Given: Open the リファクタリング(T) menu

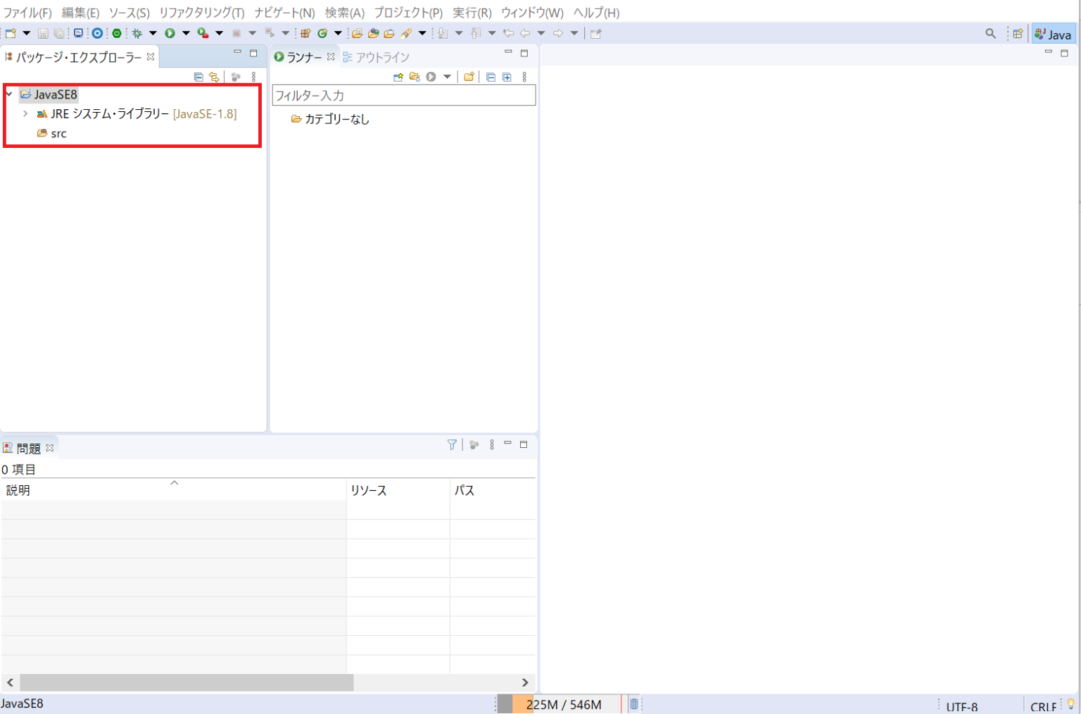Looking at the screenshot, I should pyautogui.click(x=202, y=13).
